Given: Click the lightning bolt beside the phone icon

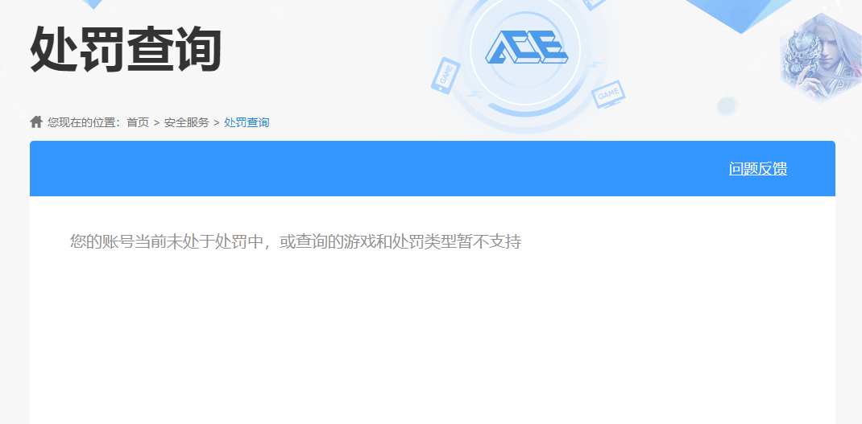Looking at the screenshot, I should click(475, 95).
